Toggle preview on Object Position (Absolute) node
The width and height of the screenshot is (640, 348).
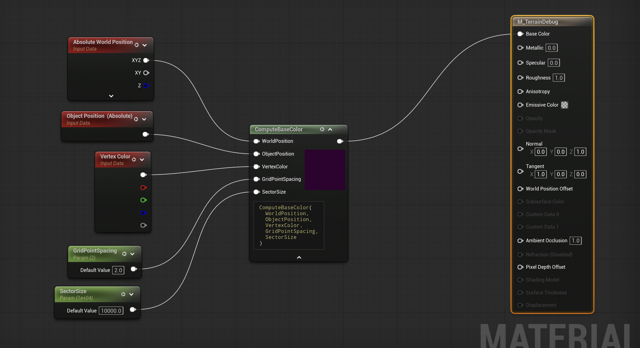pos(136,119)
